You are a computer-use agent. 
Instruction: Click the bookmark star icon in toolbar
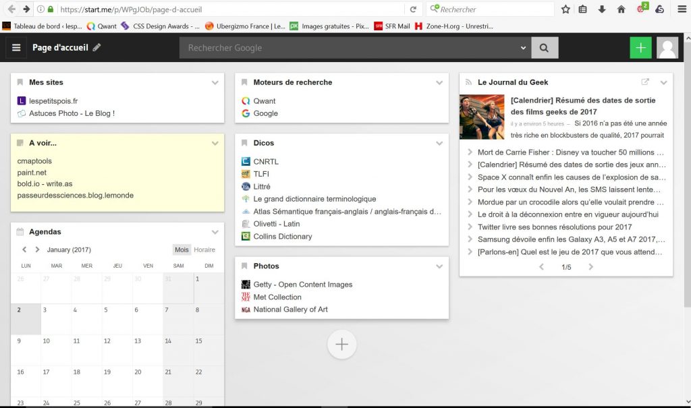[565, 9]
